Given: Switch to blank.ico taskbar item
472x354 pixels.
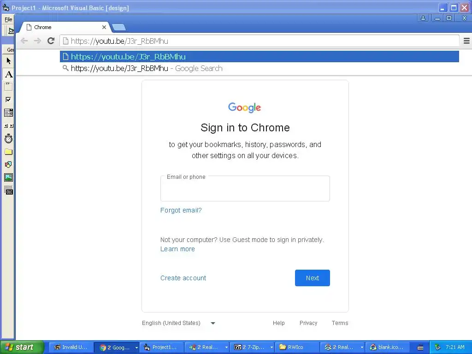Looking at the screenshot, I should pyautogui.click(x=387, y=347).
